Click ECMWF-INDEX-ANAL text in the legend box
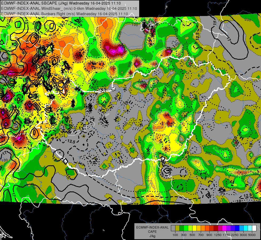 point(152,227)
